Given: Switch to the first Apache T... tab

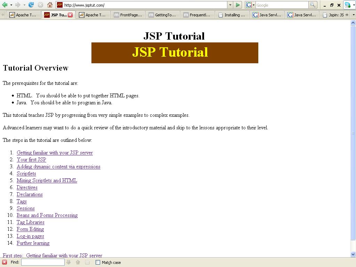Looking at the screenshot, I should tap(23, 15).
